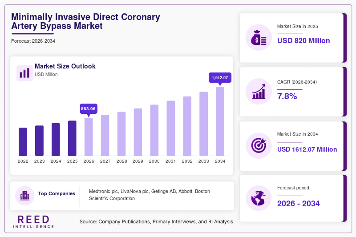Click the '7.8%' CAGR value
Viewport: 356px width, 237px height.
(x=287, y=96)
